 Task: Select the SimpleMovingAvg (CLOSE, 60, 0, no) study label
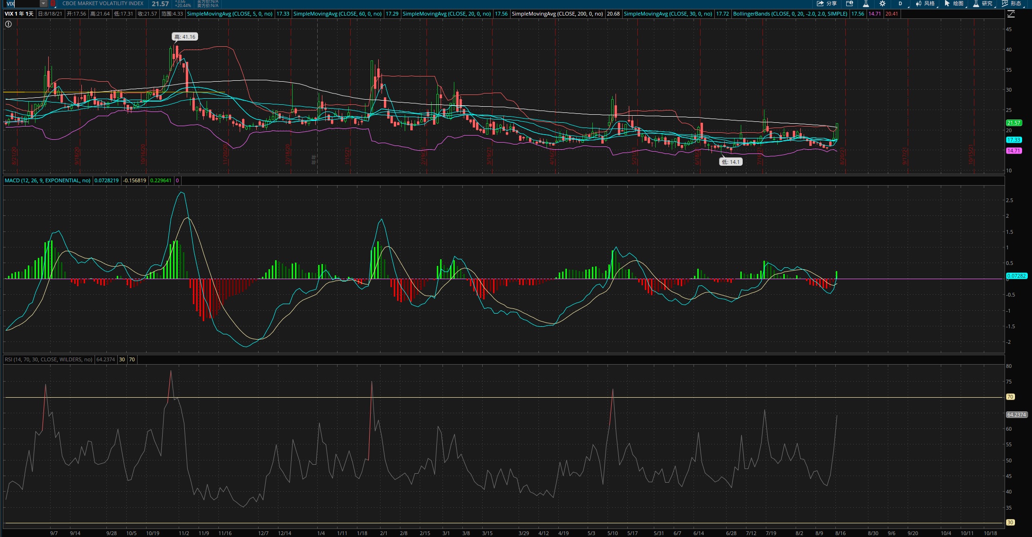click(338, 14)
